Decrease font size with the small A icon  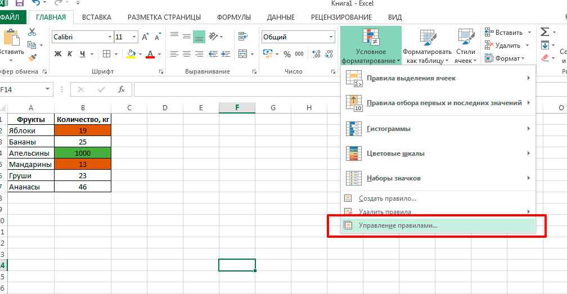click(x=157, y=37)
